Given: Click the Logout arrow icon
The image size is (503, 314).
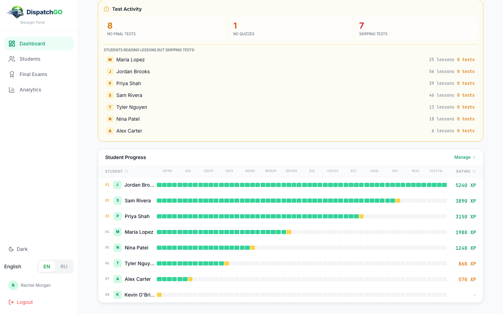Looking at the screenshot, I should [x=11, y=302].
